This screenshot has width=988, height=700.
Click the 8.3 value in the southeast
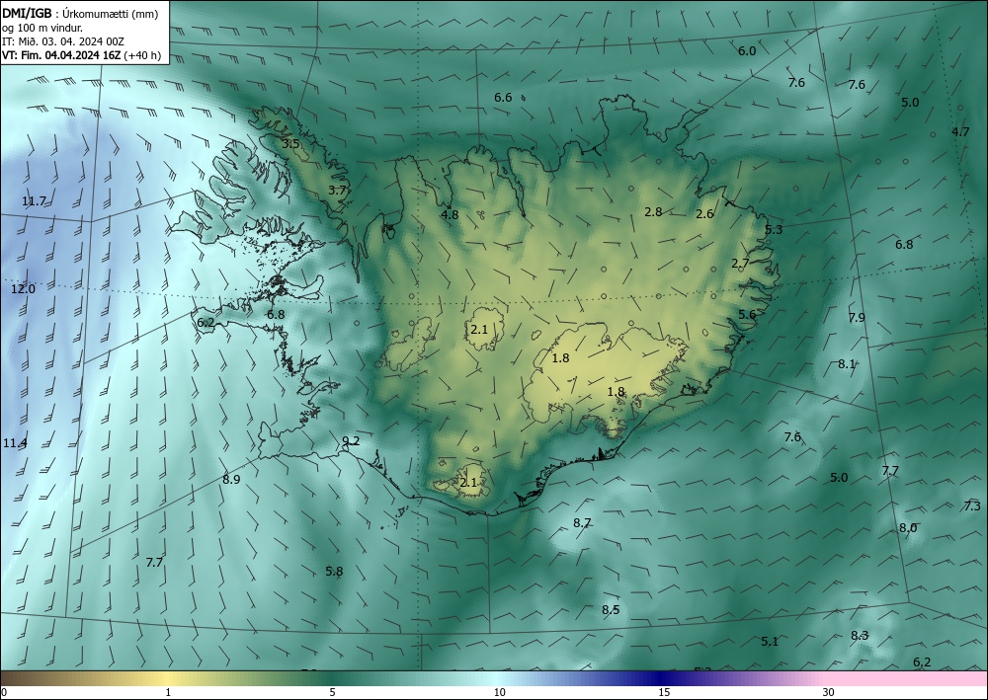pos(860,635)
